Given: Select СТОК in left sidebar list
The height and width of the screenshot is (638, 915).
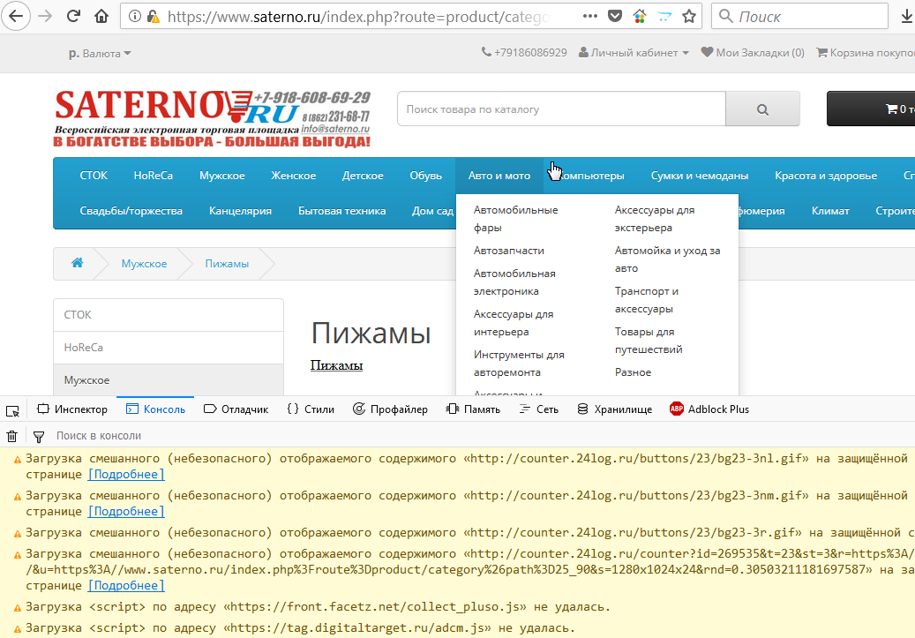Looking at the screenshot, I should click(x=169, y=315).
